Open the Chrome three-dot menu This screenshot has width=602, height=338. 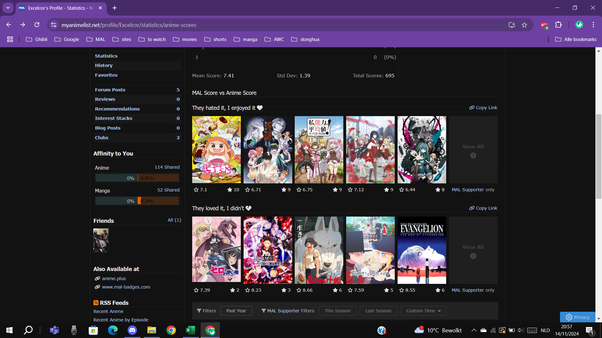593,25
